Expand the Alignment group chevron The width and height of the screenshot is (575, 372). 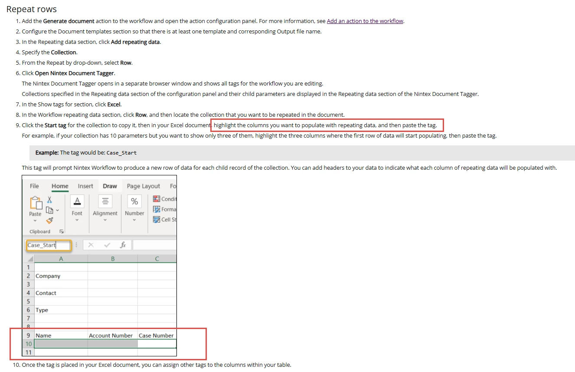pos(105,220)
